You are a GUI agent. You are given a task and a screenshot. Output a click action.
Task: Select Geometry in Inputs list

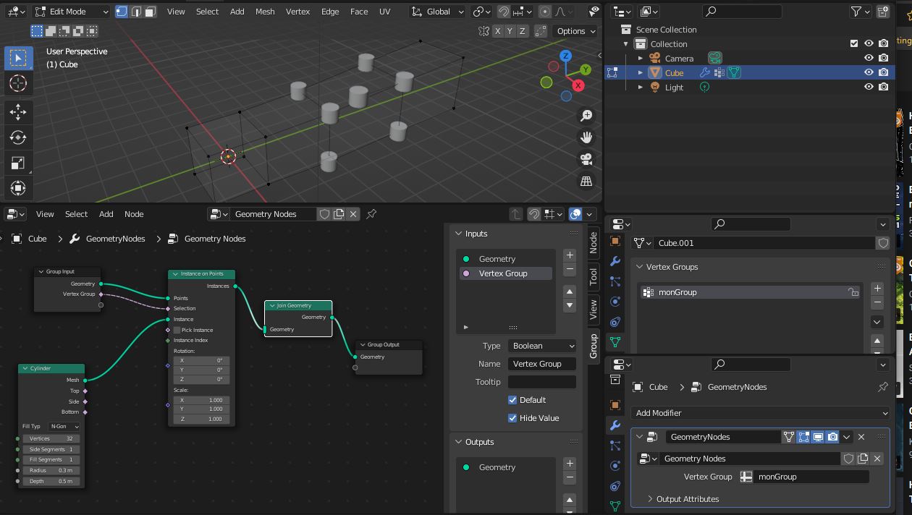[x=506, y=259]
